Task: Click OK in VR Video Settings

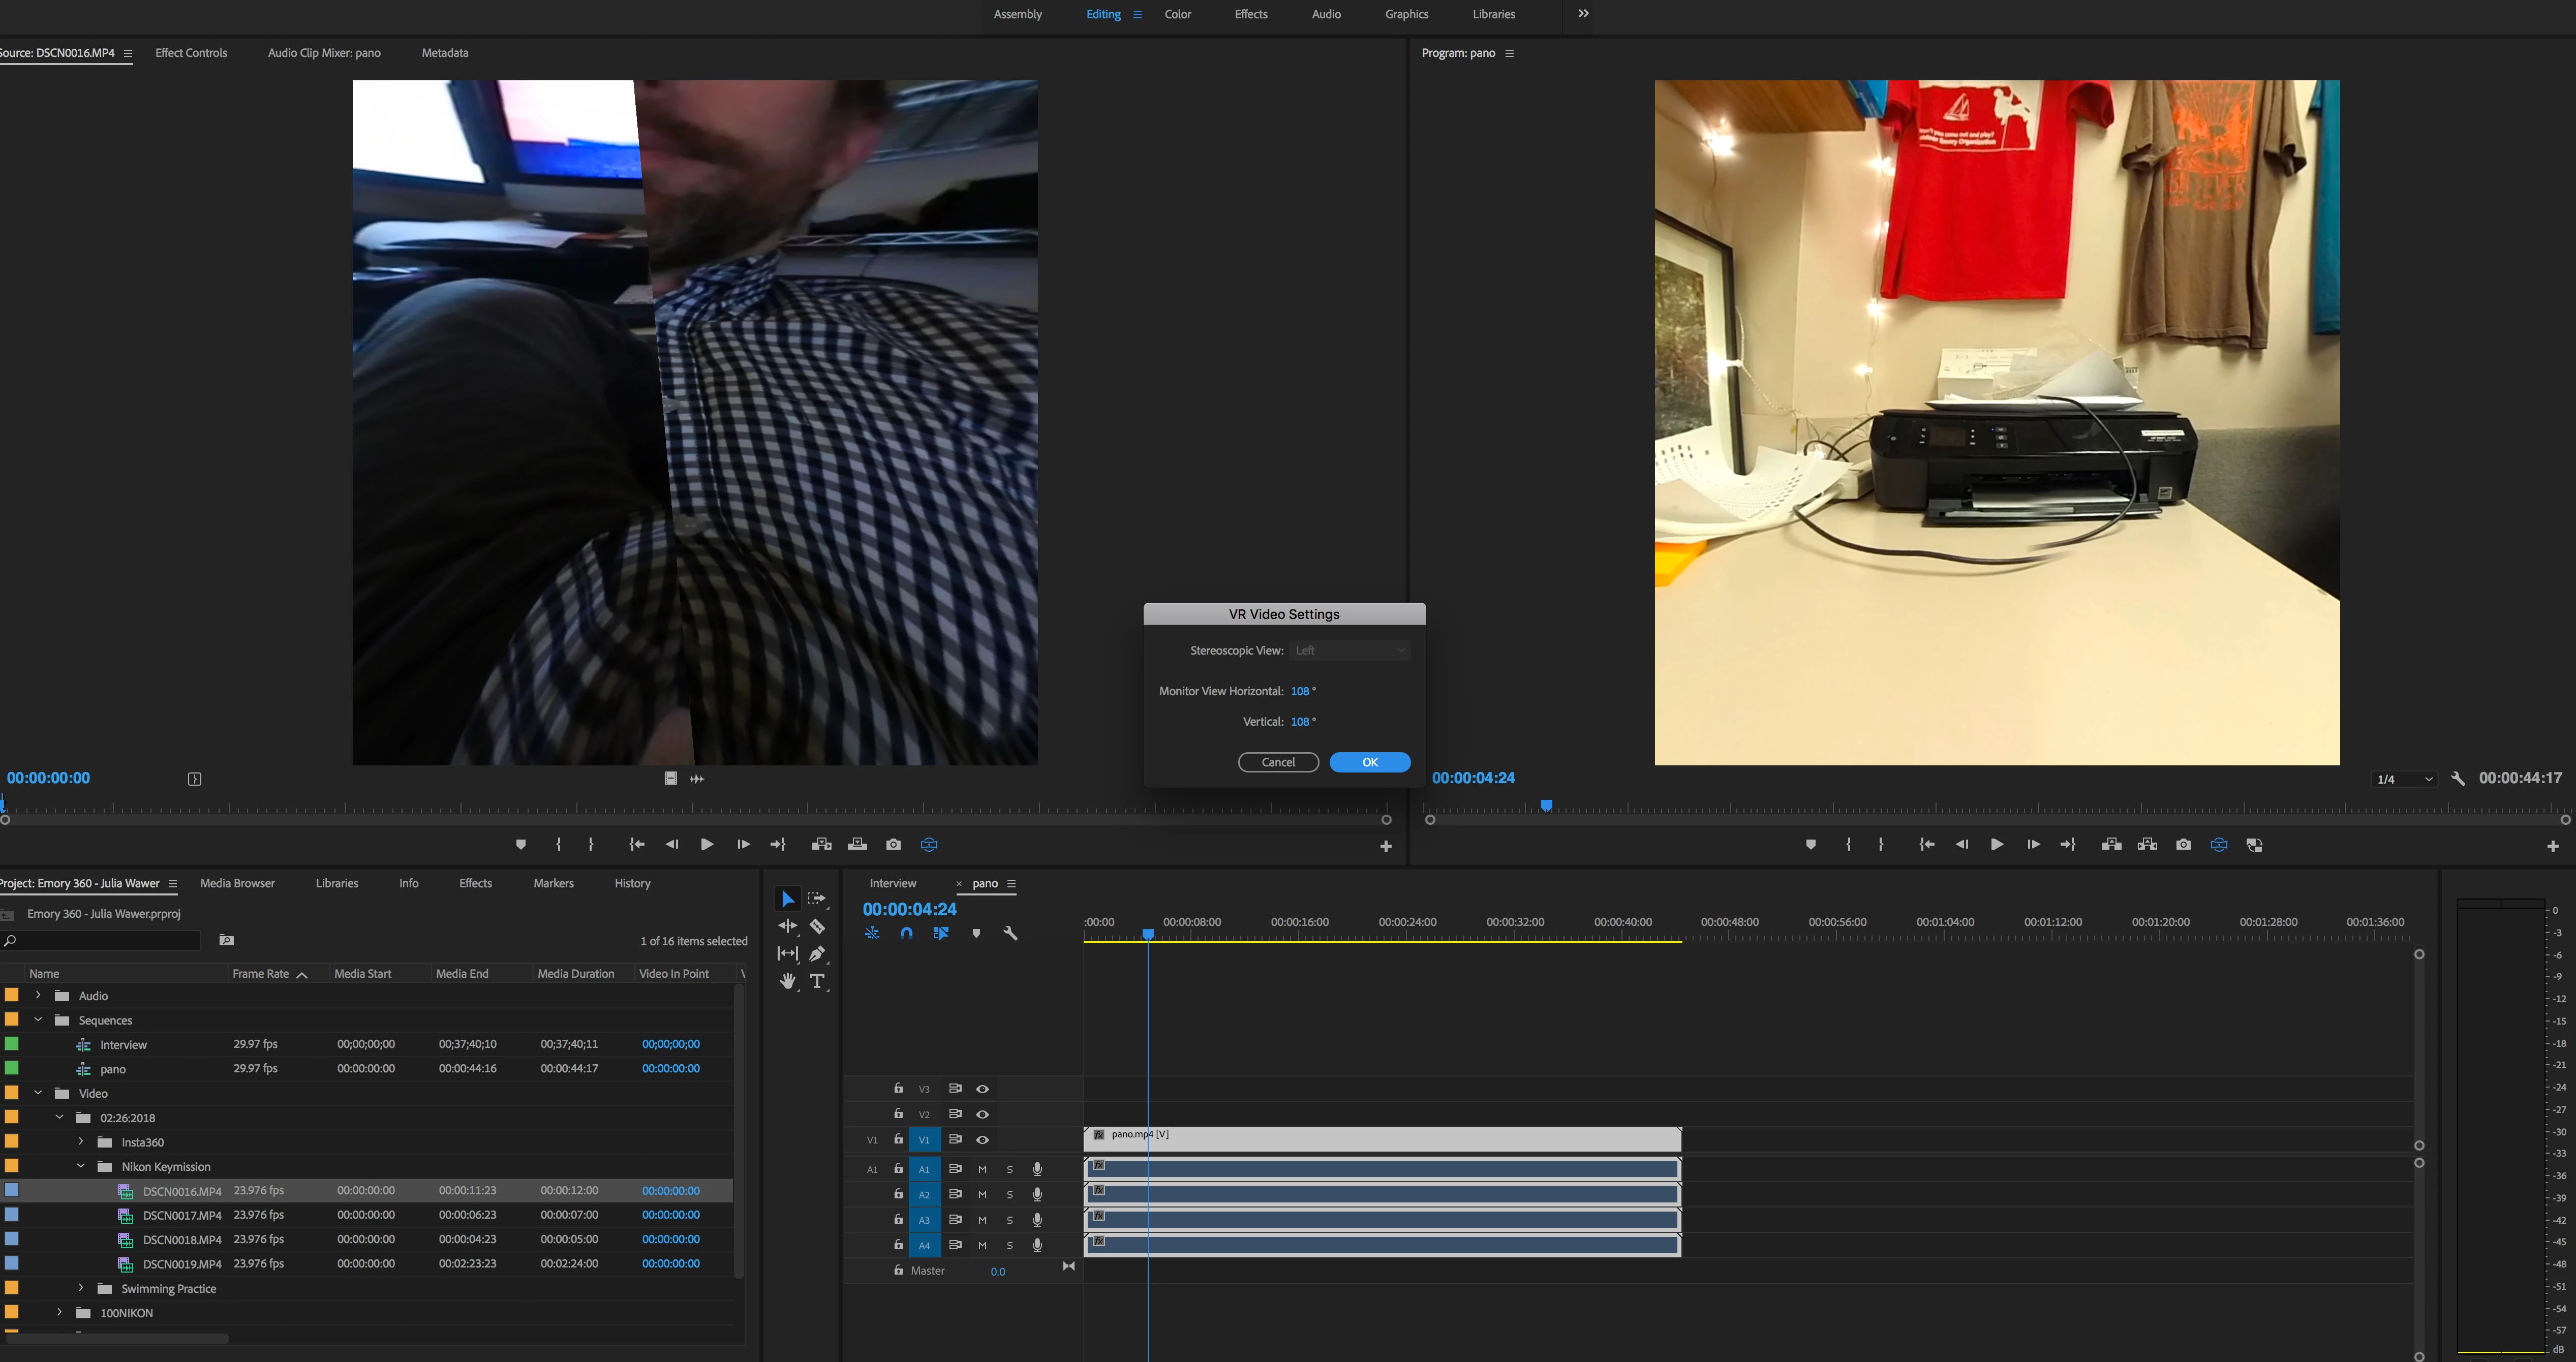Action: 1369,762
